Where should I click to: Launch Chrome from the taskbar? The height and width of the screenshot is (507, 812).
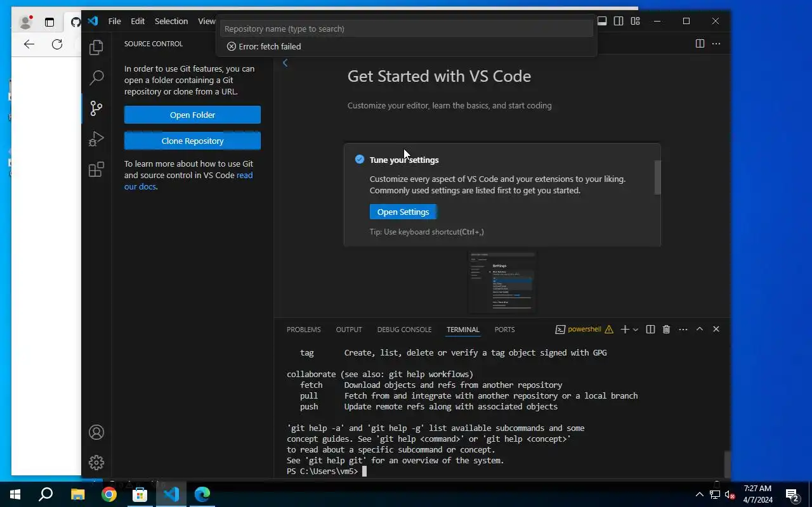pyautogui.click(x=109, y=494)
